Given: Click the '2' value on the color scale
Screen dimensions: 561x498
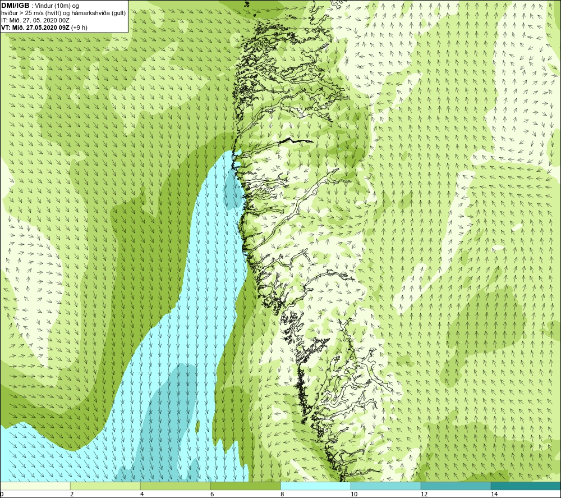Looking at the screenshot, I should pyautogui.click(x=72, y=494).
